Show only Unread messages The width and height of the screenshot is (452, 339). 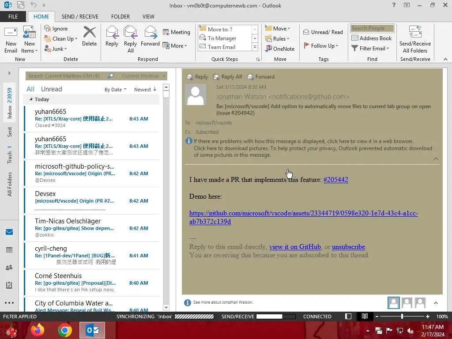(51, 89)
